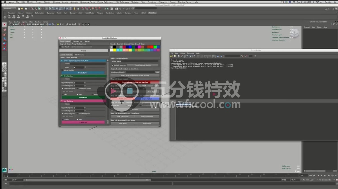Switch to the Generate Rig tab

click(77, 41)
